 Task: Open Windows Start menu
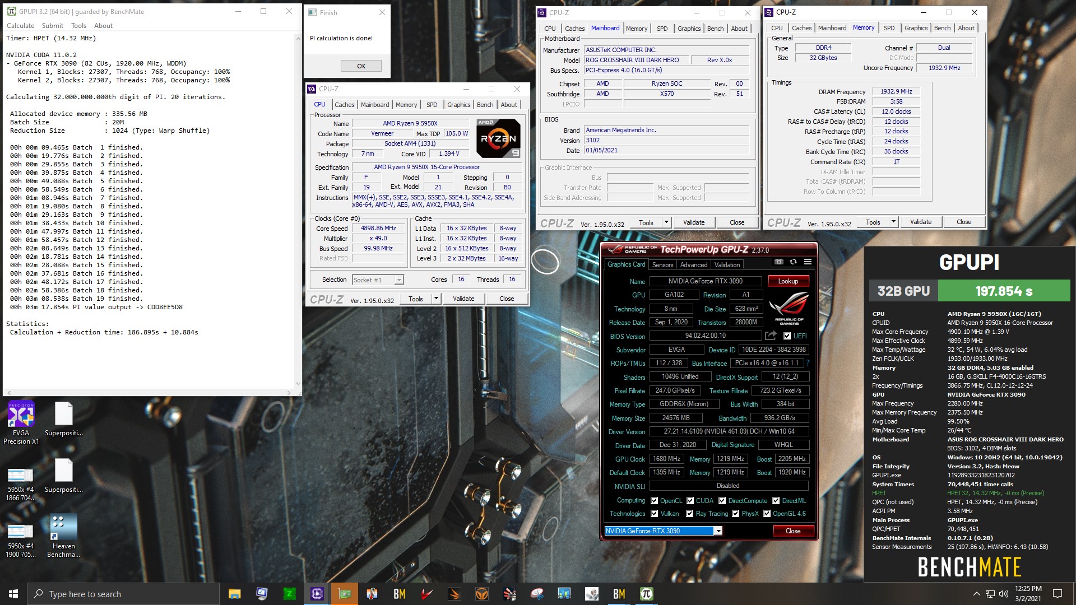[x=13, y=594]
